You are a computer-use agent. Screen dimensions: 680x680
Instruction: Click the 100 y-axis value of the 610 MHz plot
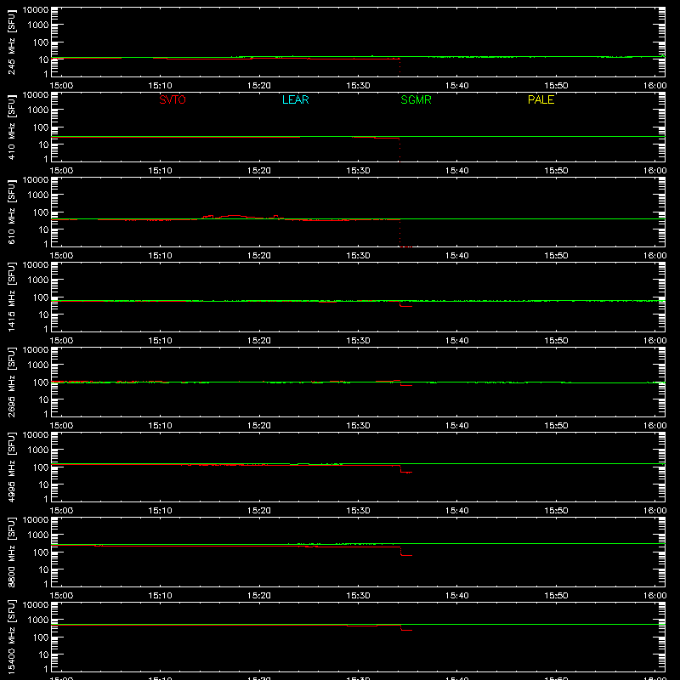[40, 212]
